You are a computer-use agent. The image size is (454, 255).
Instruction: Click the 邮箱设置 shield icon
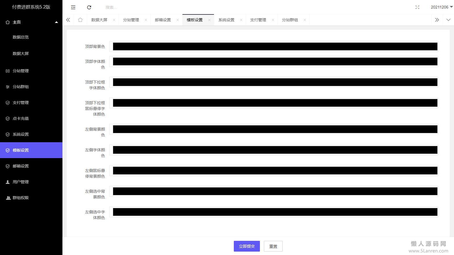click(x=8, y=166)
